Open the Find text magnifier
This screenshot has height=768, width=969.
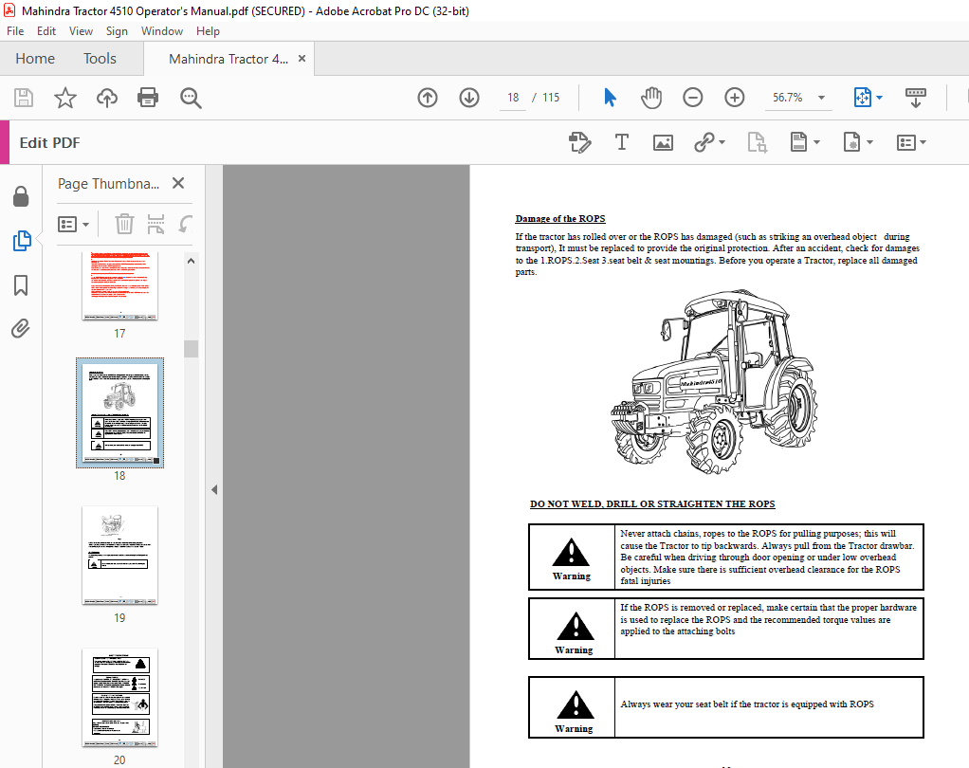pyautogui.click(x=191, y=98)
